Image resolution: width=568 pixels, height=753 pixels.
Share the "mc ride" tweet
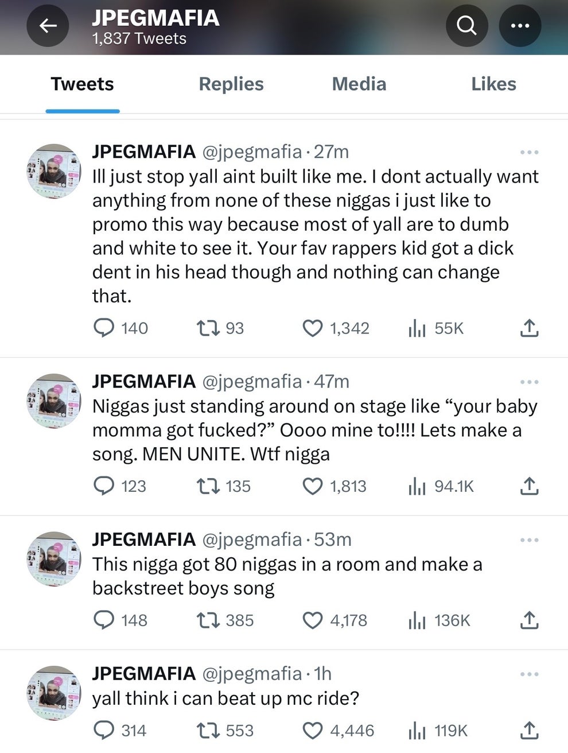click(x=528, y=730)
